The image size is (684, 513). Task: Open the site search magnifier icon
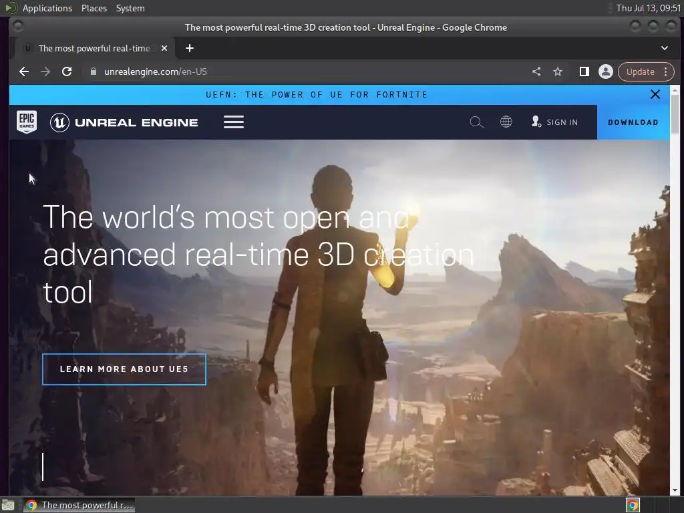[477, 122]
